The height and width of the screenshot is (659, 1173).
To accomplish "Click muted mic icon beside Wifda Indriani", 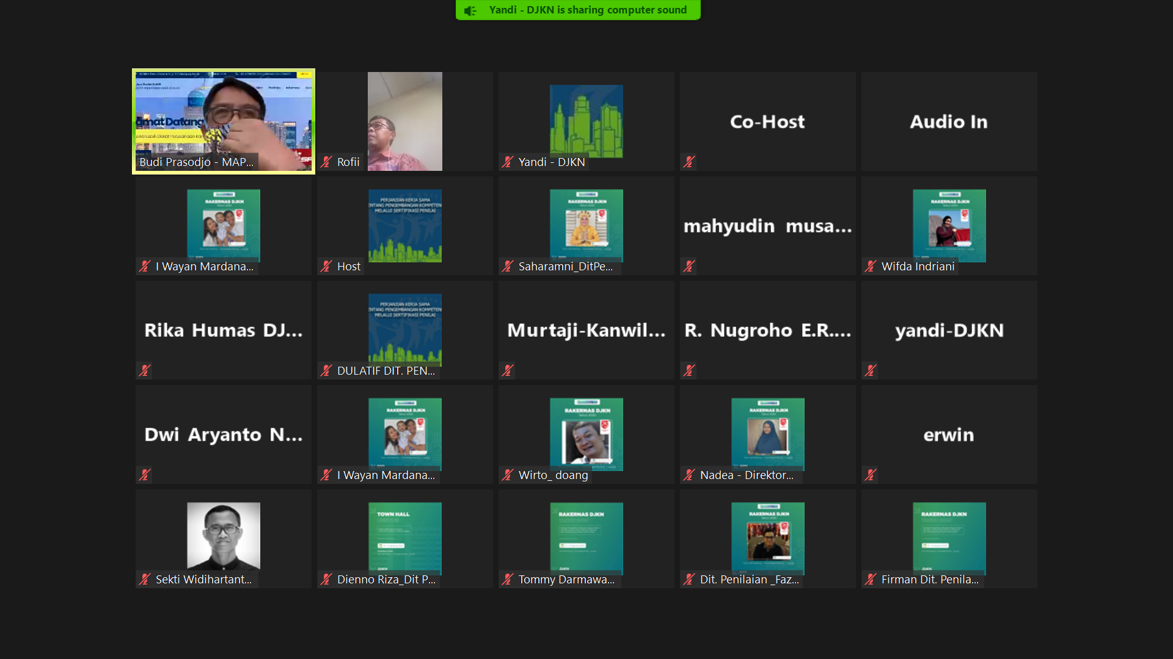I will point(871,266).
